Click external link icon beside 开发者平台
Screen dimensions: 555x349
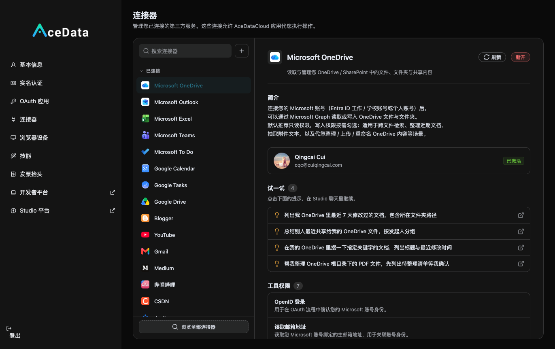[113, 192]
